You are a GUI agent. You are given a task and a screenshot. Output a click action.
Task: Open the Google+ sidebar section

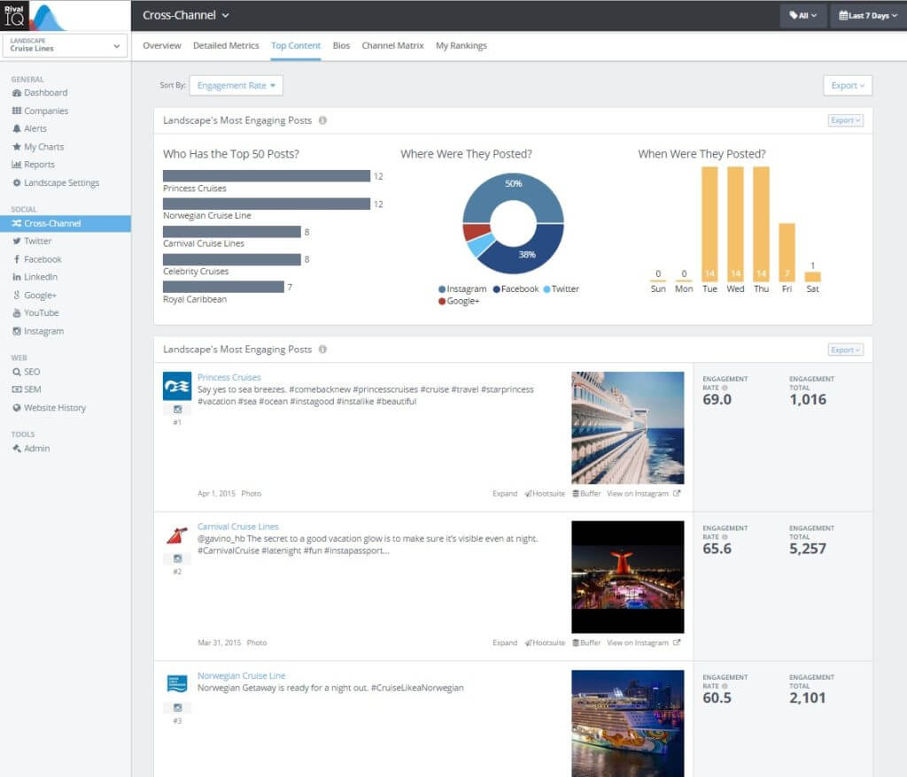point(35,295)
